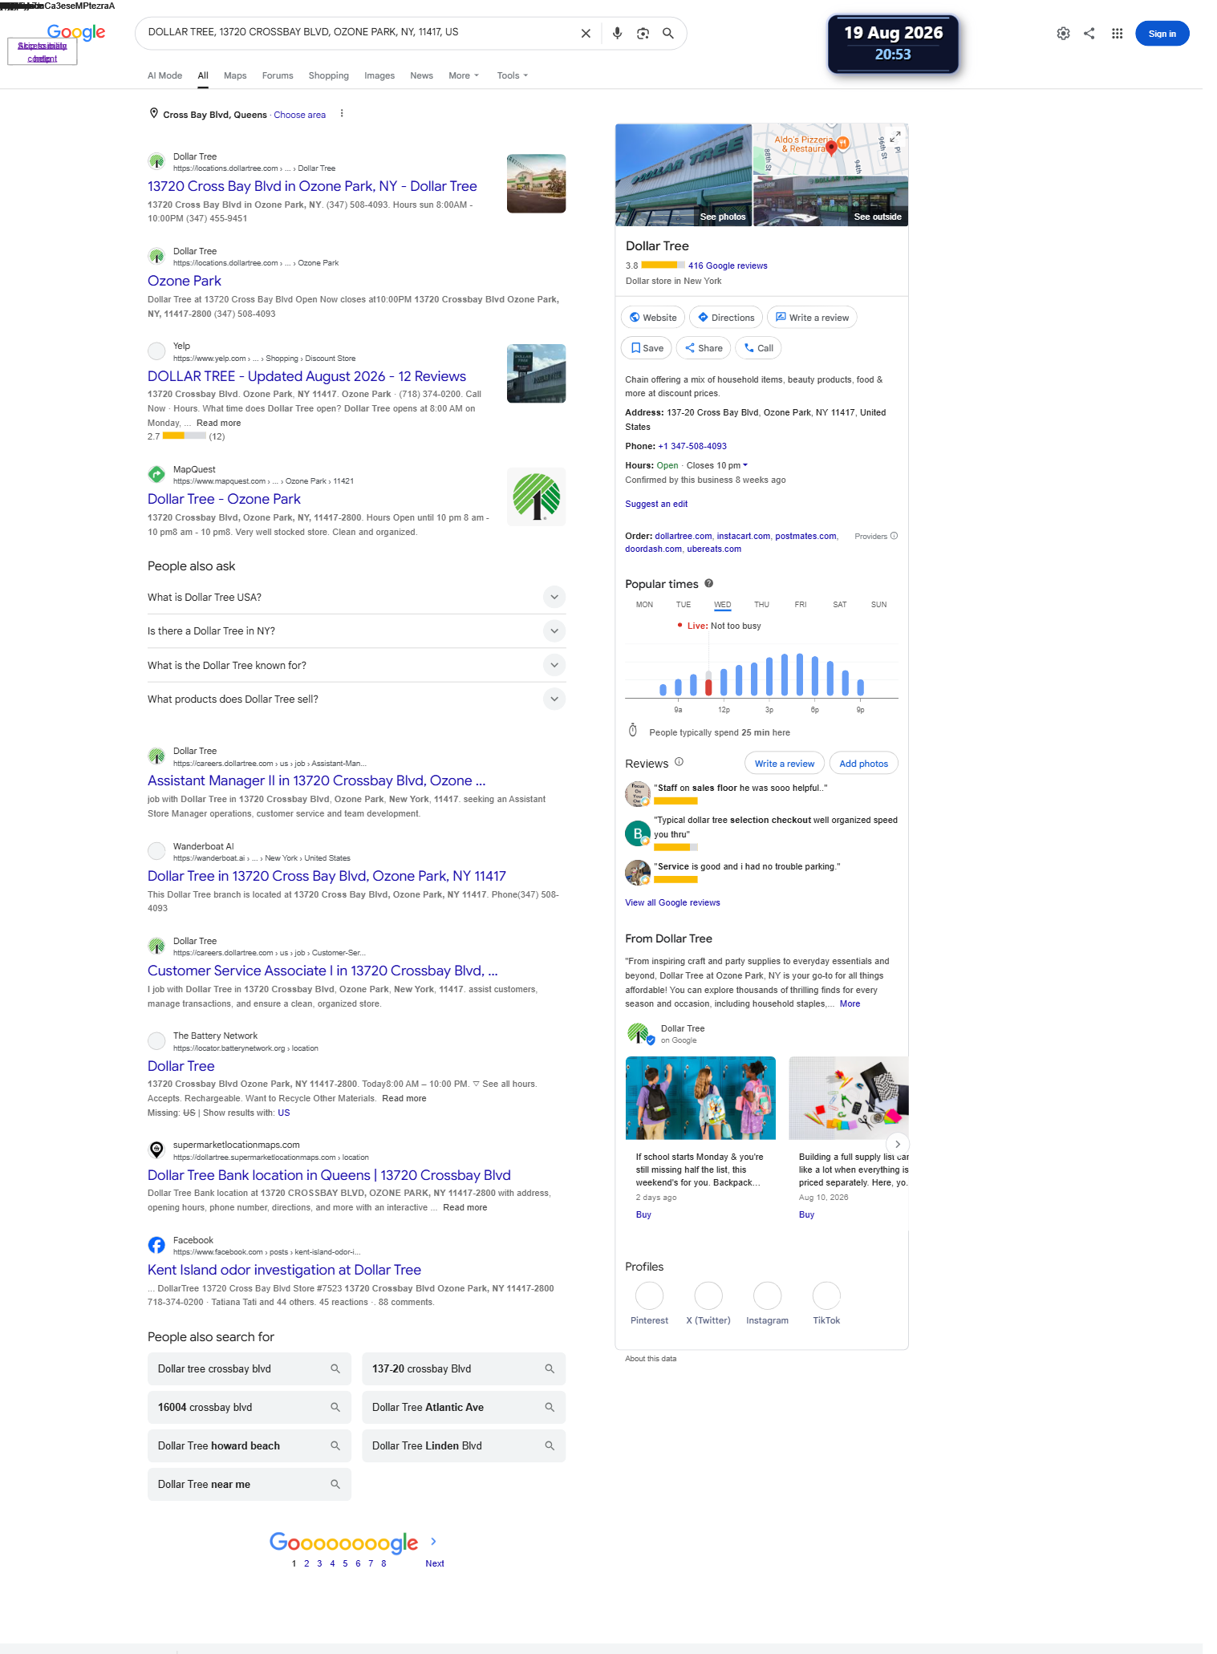Viewport: 1217px width, 1654px height.
Task: Click the Sign in button
Action: point(1162,34)
